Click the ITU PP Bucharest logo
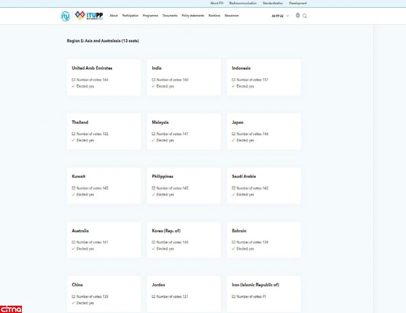The height and width of the screenshot is (313, 406). coord(89,16)
